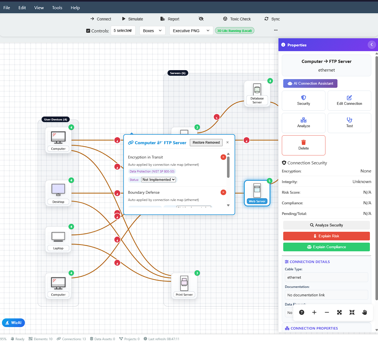
Task: Expand the Executive PNG dropdown
Action: [x=191, y=31]
